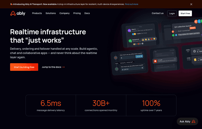The height and width of the screenshot is (129, 202).
Task: Click the "uptime over 7 years" caption
Action: (151, 110)
